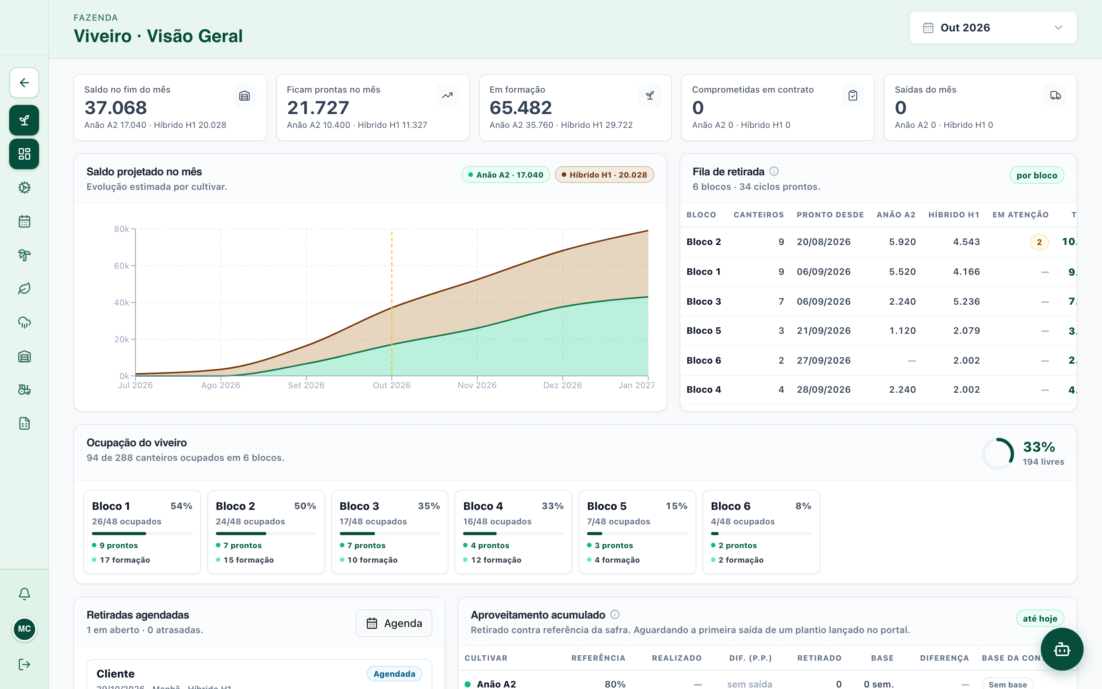1102x689 pixels.
Task: Open the leaf sidebar icon
Action: 24,289
